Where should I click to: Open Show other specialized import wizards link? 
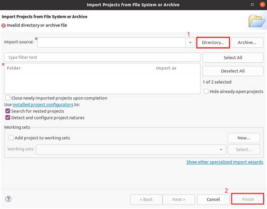coord(225,162)
